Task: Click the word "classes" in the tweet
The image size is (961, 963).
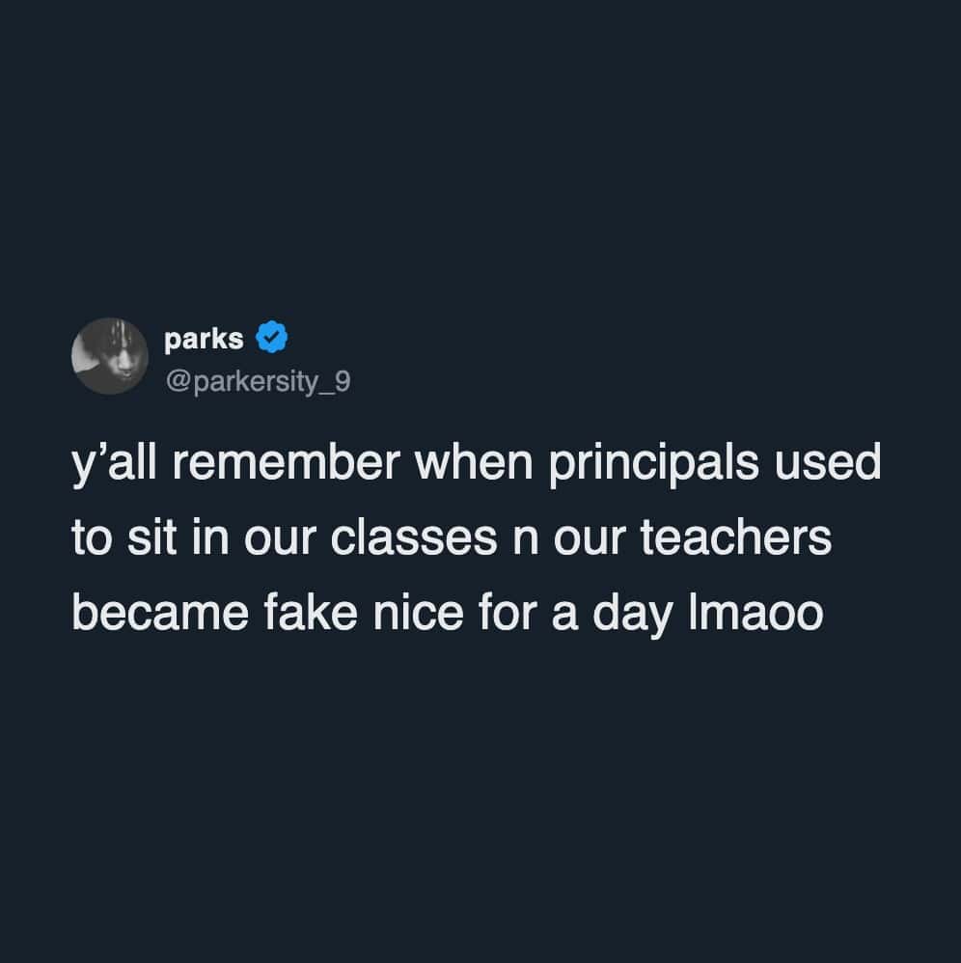Action: [413, 538]
